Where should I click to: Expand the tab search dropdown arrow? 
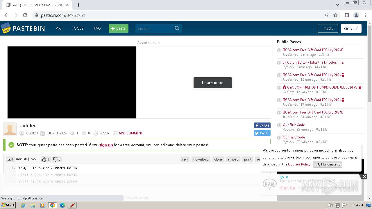pos(337,5)
